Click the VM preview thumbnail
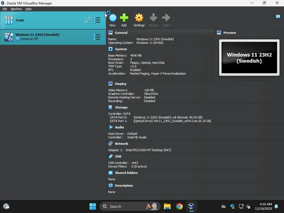 249,58
